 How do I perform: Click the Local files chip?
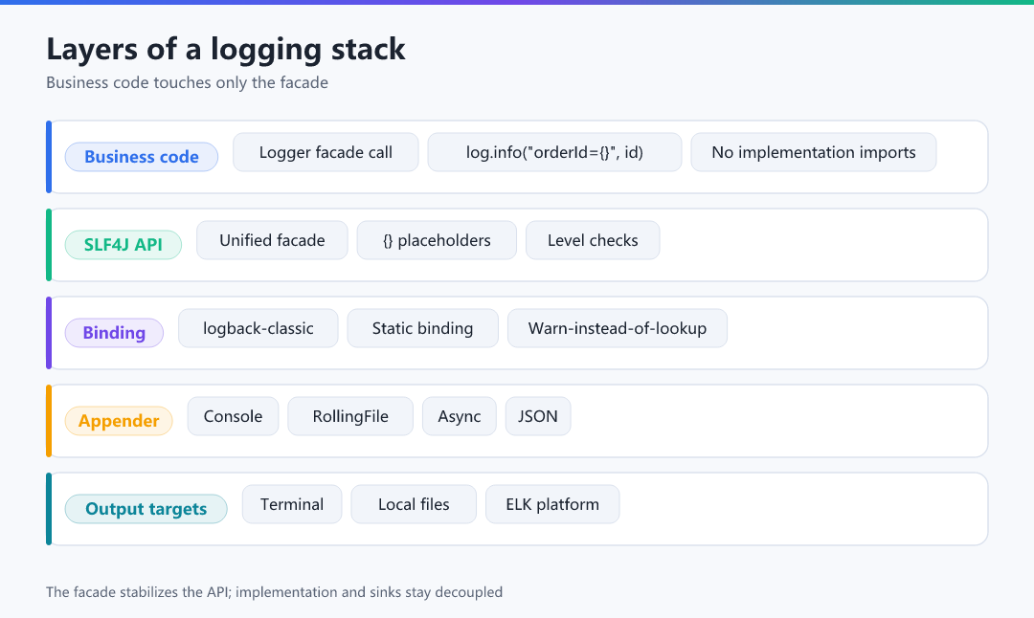[415, 505]
